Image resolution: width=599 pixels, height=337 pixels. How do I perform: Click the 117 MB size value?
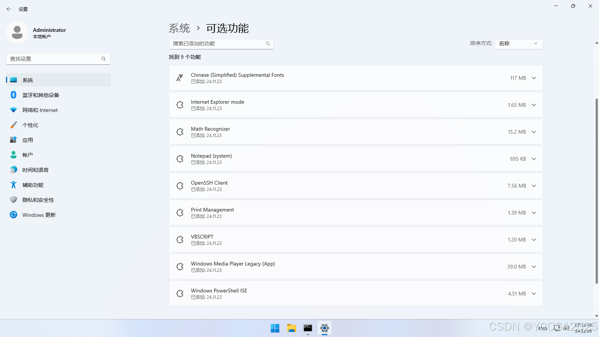tap(518, 78)
